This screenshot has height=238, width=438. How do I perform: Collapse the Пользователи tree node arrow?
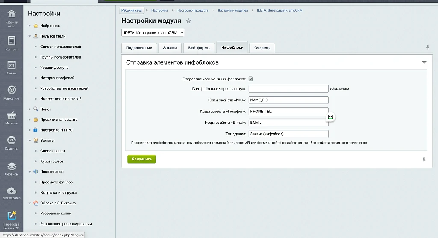(30, 36)
